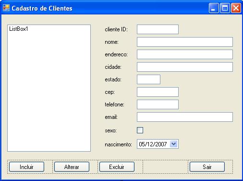Viewport: 243px width, 181px height.
Task: Click the telefone label
Action: 114,104
